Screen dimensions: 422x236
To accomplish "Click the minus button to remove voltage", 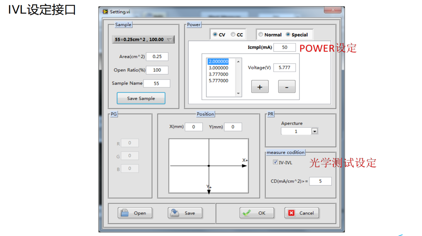I will [x=287, y=87].
